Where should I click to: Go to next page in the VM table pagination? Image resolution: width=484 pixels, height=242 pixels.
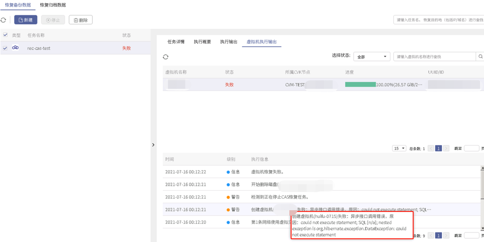point(446,148)
